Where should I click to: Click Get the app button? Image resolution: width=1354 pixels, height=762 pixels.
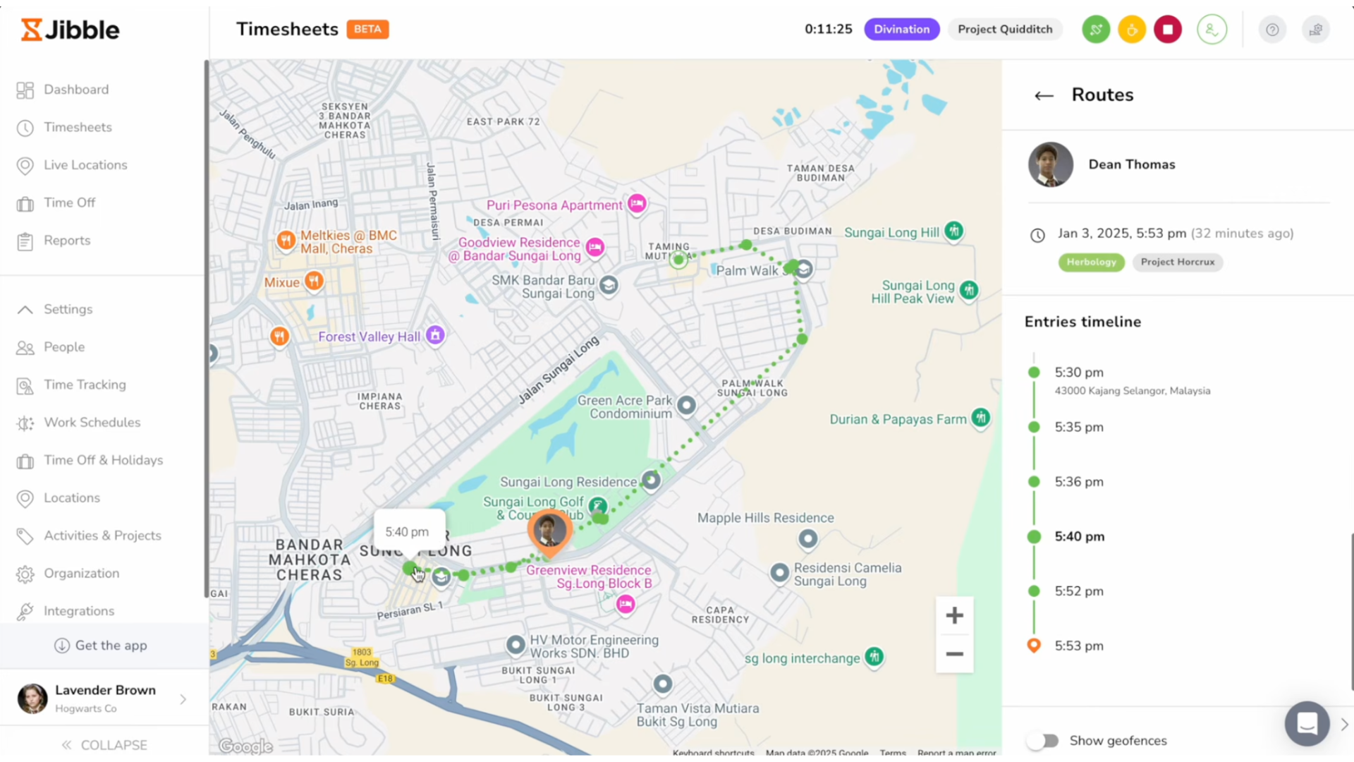tap(101, 646)
